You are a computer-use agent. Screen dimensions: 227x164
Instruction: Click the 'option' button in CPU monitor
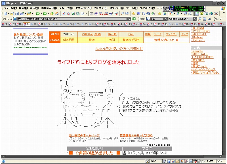[166, 10]
